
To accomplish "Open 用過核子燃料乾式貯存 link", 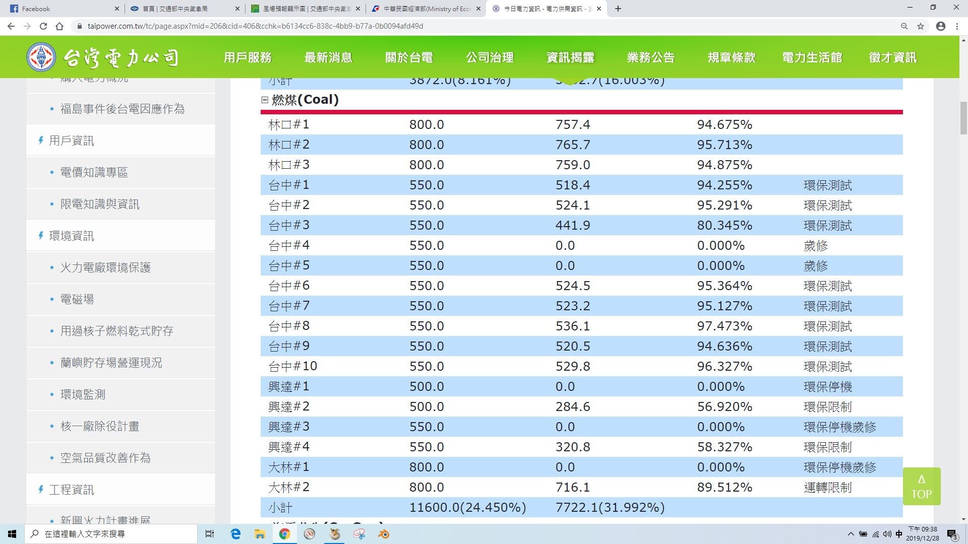I will click(x=117, y=331).
